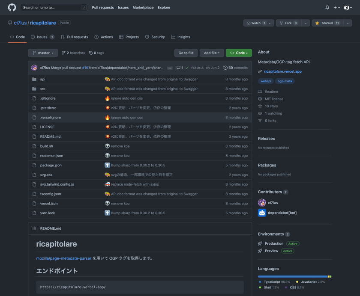Open notifications bell
The width and height of the screenshot is (360, 296).
click(x=327, y=8)
